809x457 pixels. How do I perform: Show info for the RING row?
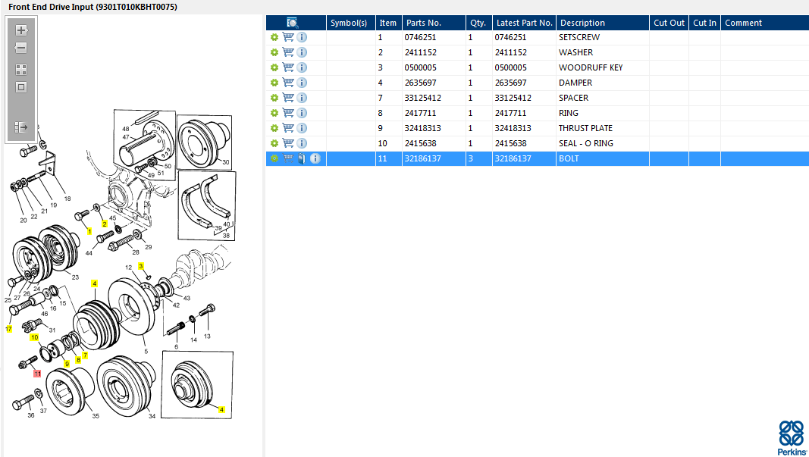[x=303, y=113]
